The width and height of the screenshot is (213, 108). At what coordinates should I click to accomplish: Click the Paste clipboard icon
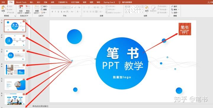(3, 8)
